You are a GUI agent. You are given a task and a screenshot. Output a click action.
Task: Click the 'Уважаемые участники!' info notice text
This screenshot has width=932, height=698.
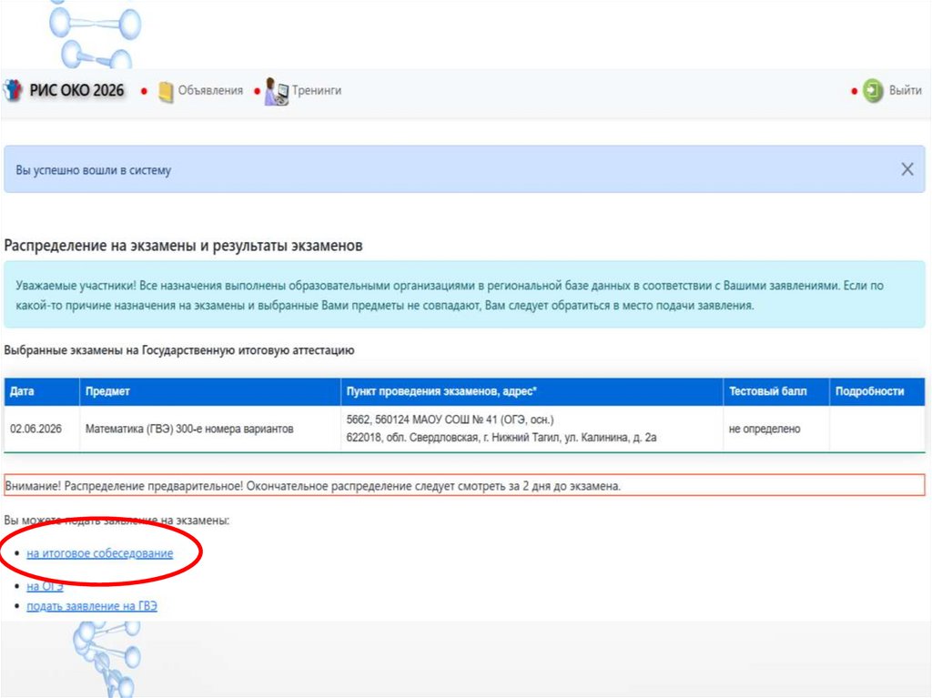point(450,296)
